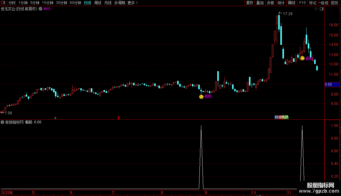The height and width of the screenshot is (196, 341).
Task: Click the 17.29 high price label
Action: point(288,14)
